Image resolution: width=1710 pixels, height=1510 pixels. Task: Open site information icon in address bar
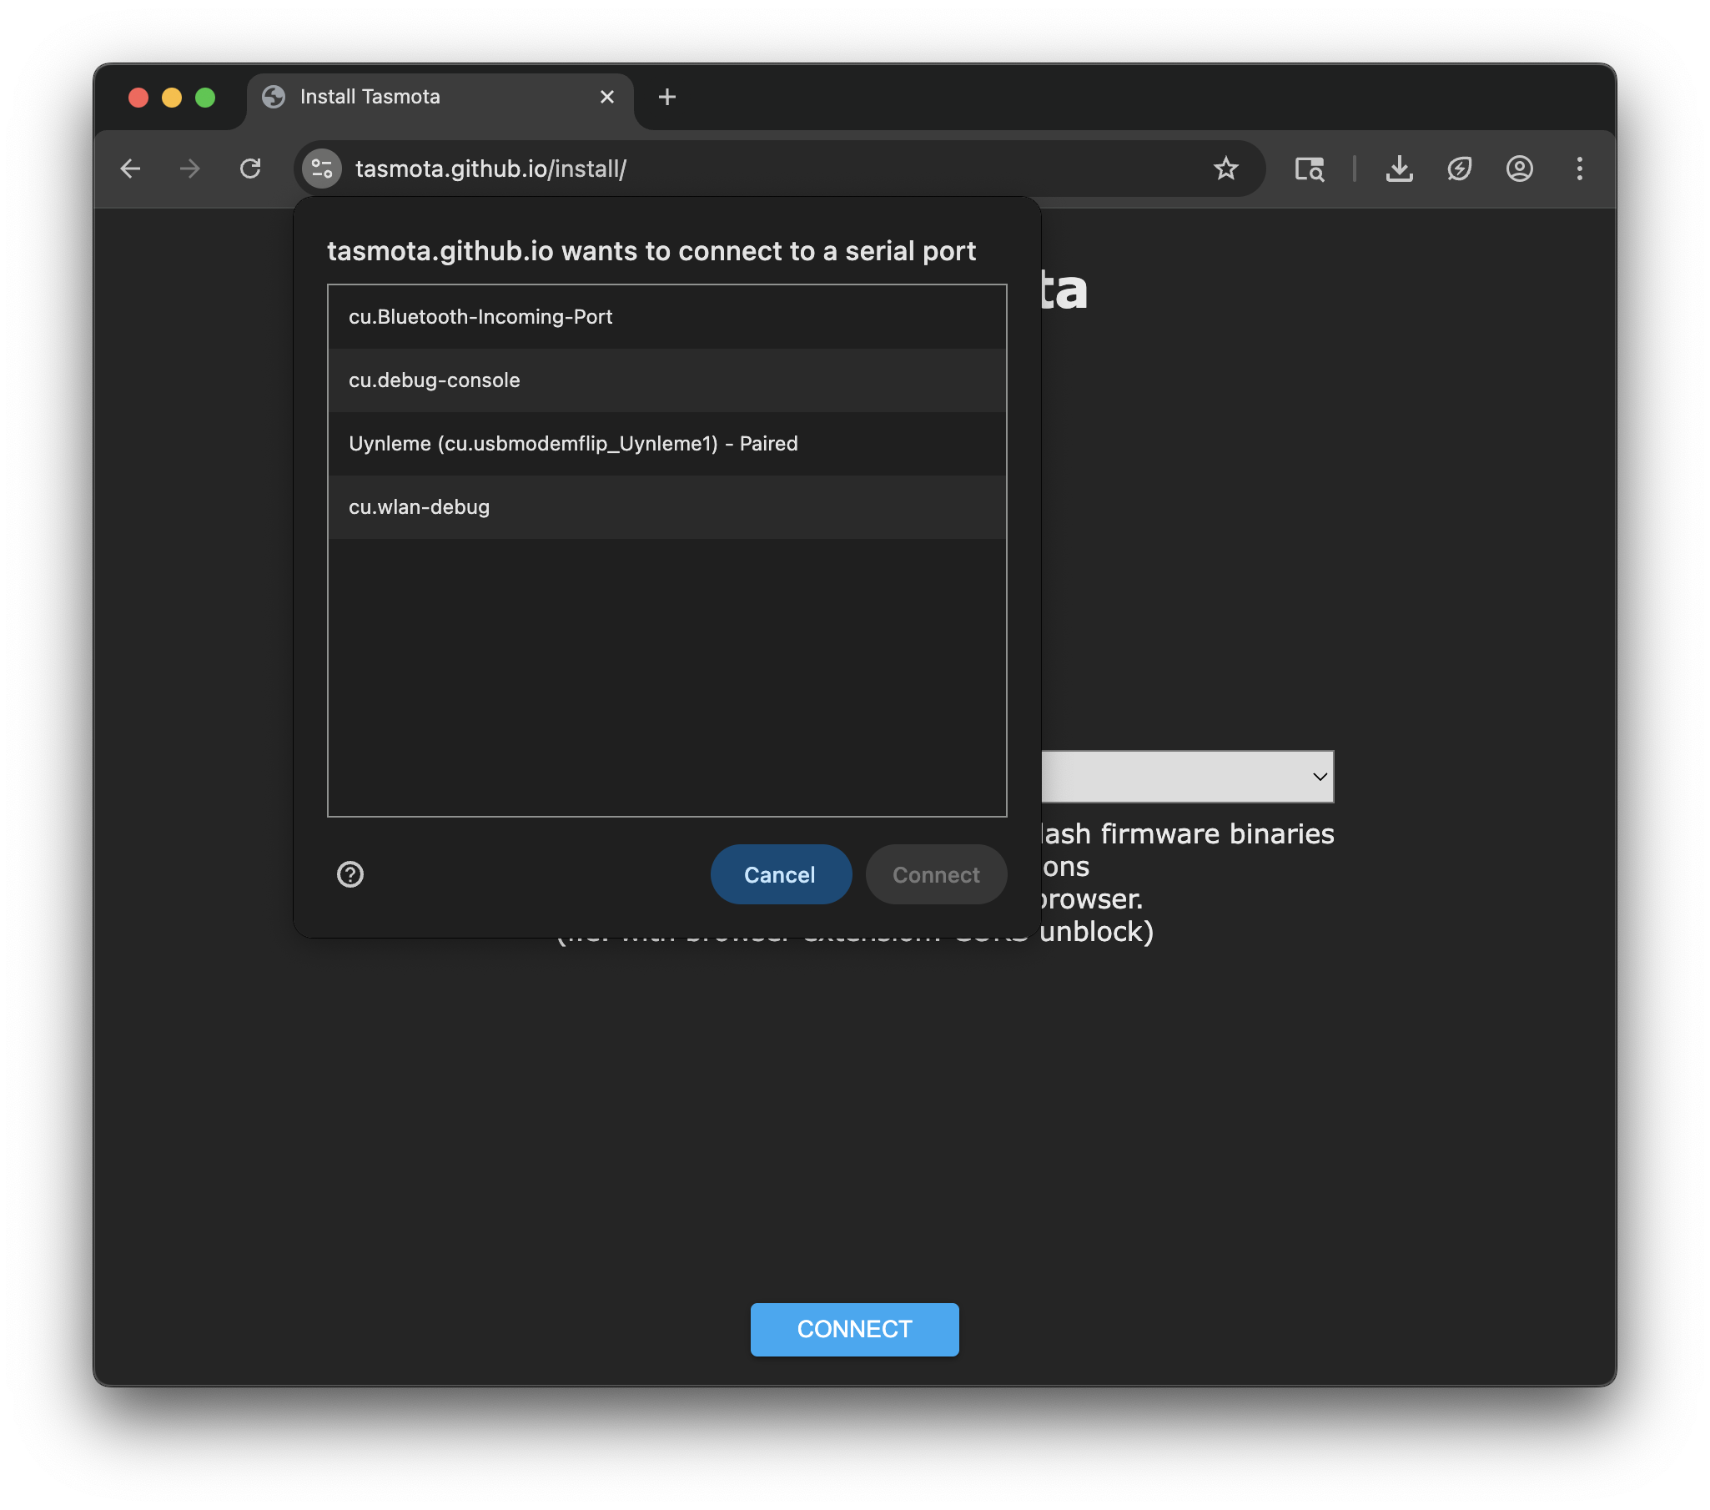click(322, 169)
